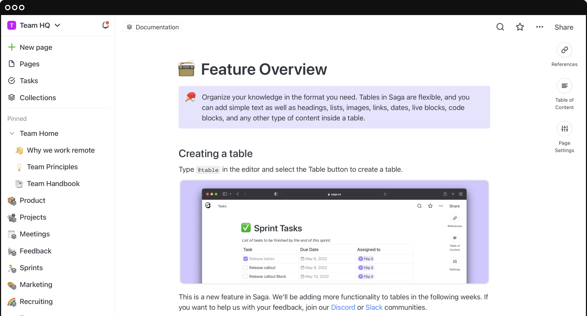Open the Documentation collection breadcrumb
This screenshot has height=316, width=587.
coord(153,27)
